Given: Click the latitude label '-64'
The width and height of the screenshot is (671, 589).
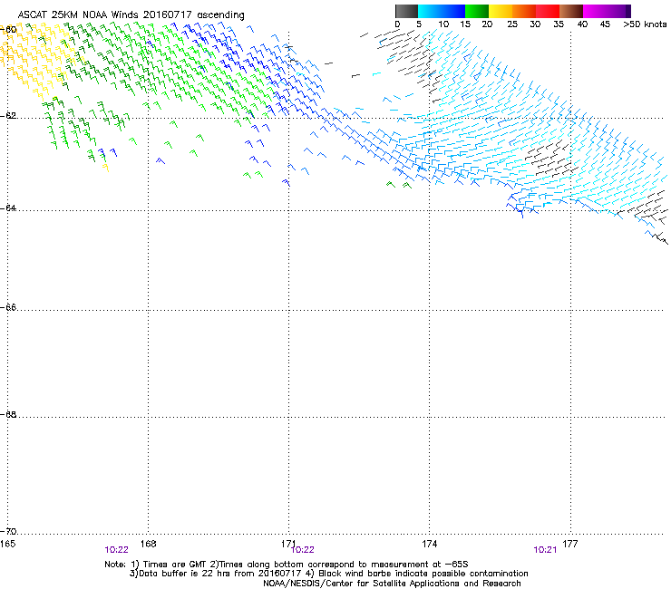Looking at the screenshot, I should point(8,208).
